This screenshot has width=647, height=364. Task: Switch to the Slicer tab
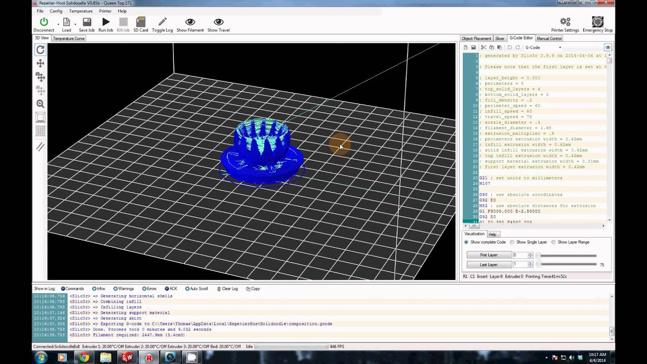point(499,38)
